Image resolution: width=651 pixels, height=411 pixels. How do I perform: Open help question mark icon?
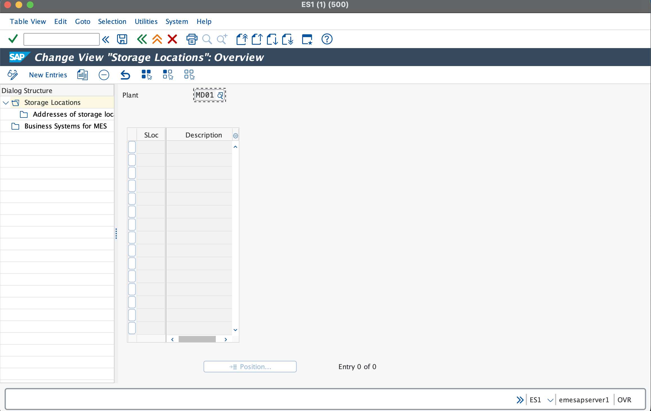tap(327, 39)
